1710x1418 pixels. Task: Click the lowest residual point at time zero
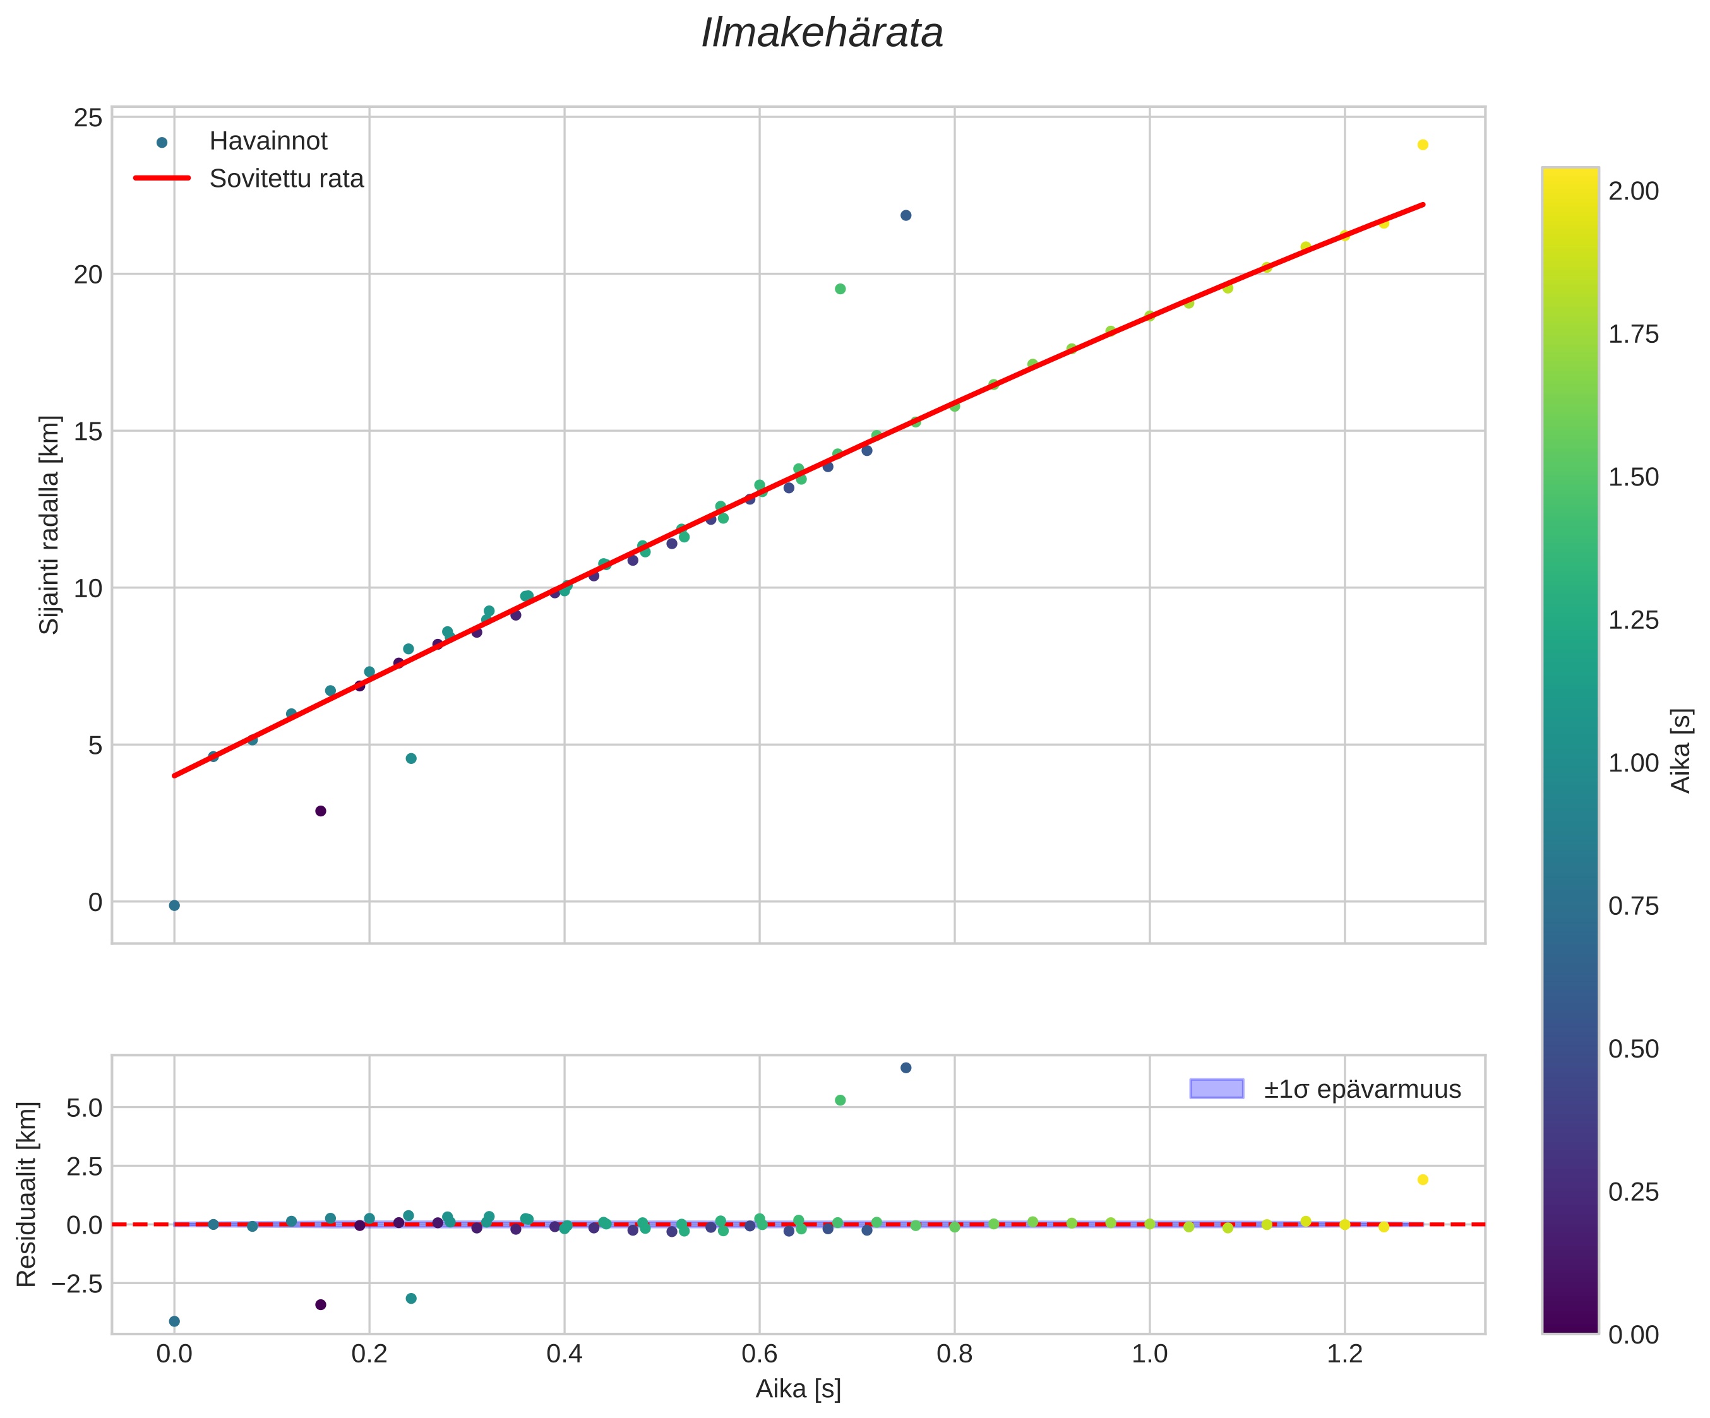pos(174,1321)
